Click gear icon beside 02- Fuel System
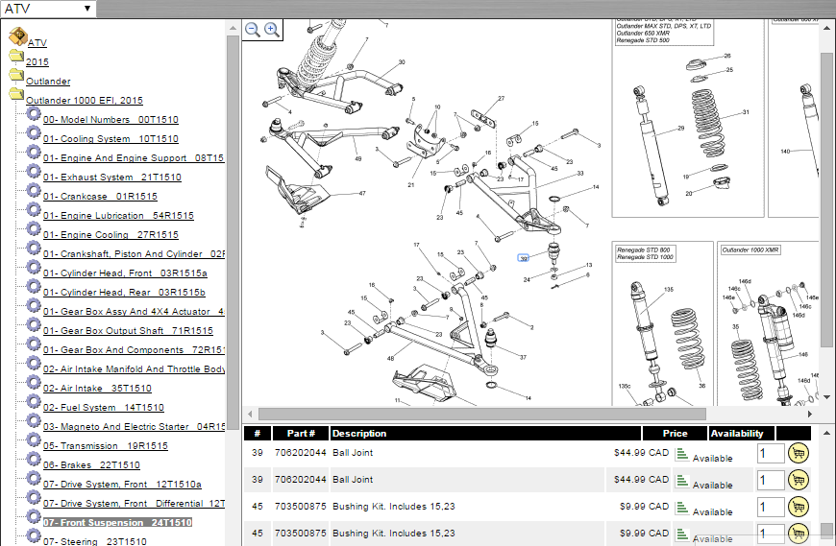836x546 pixels. click(34, 401)
